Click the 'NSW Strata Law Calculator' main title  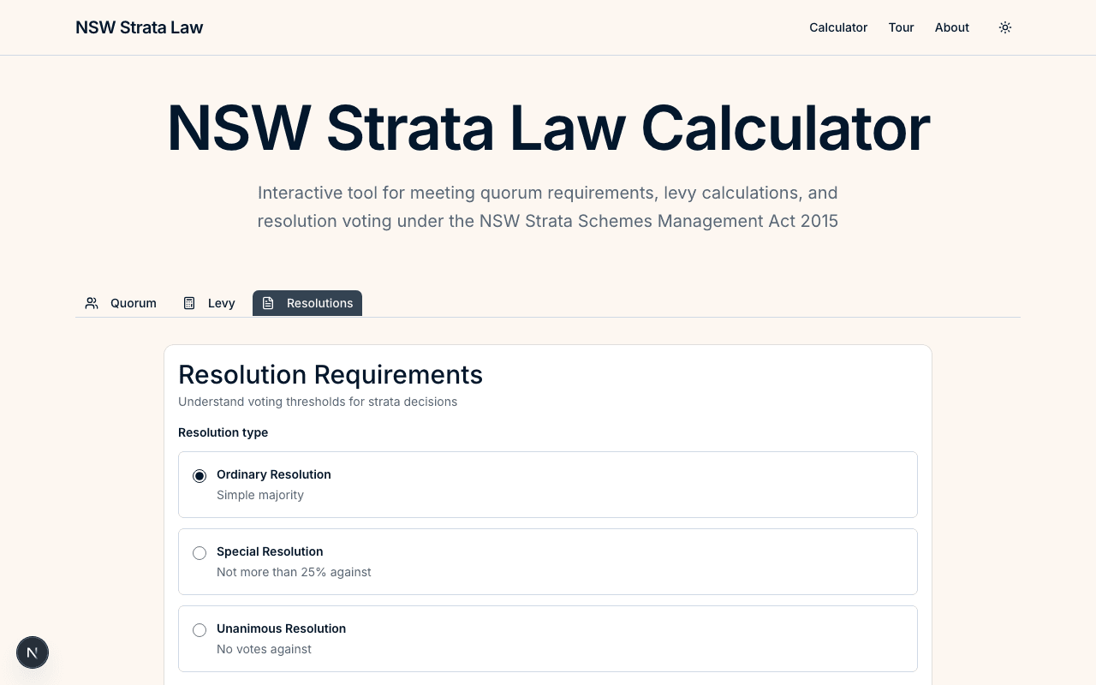tap(548, 128)
